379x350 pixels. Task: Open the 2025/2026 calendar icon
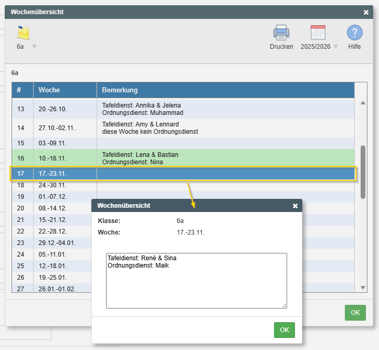click(318, 33)
